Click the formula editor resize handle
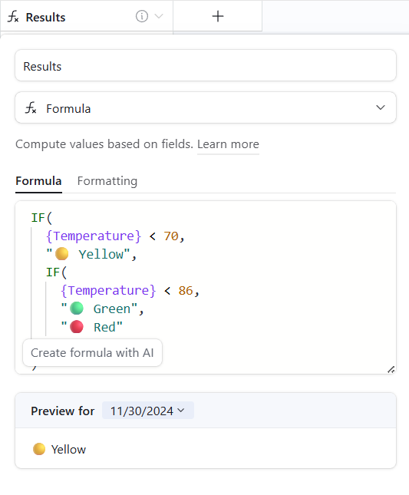 click(391, 369)
